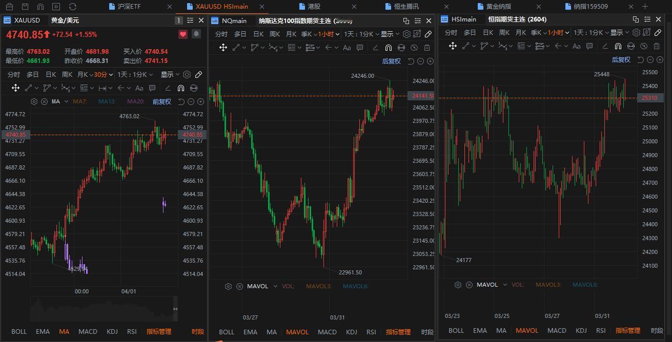Click the pencil draw icon in XAUUSD panel
This screenshot has height=342, width=672.
coord(198,74)
